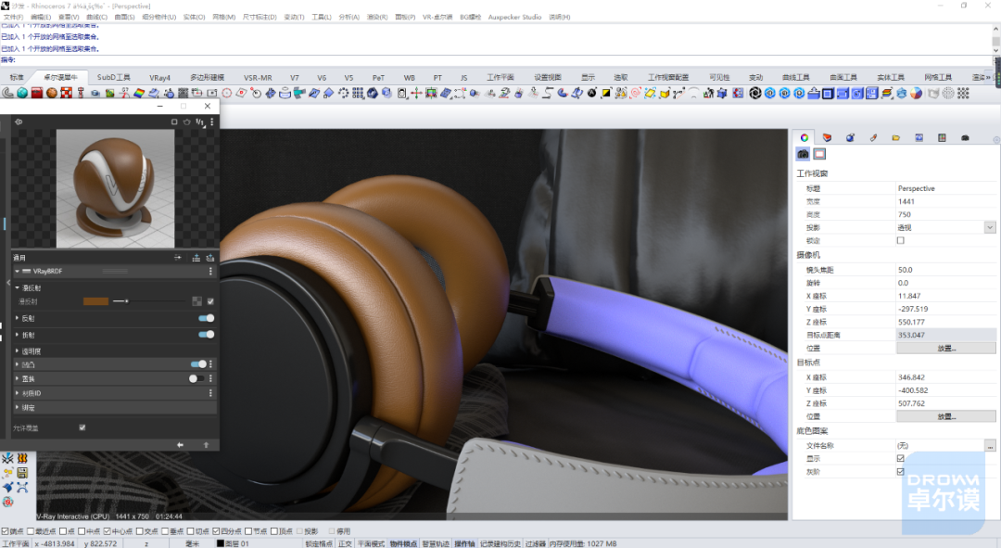Image resolution: width=1001 pixels, height=548 pixels.
Task: Open the brown diffuse color swatch
Action: point(95,301)
